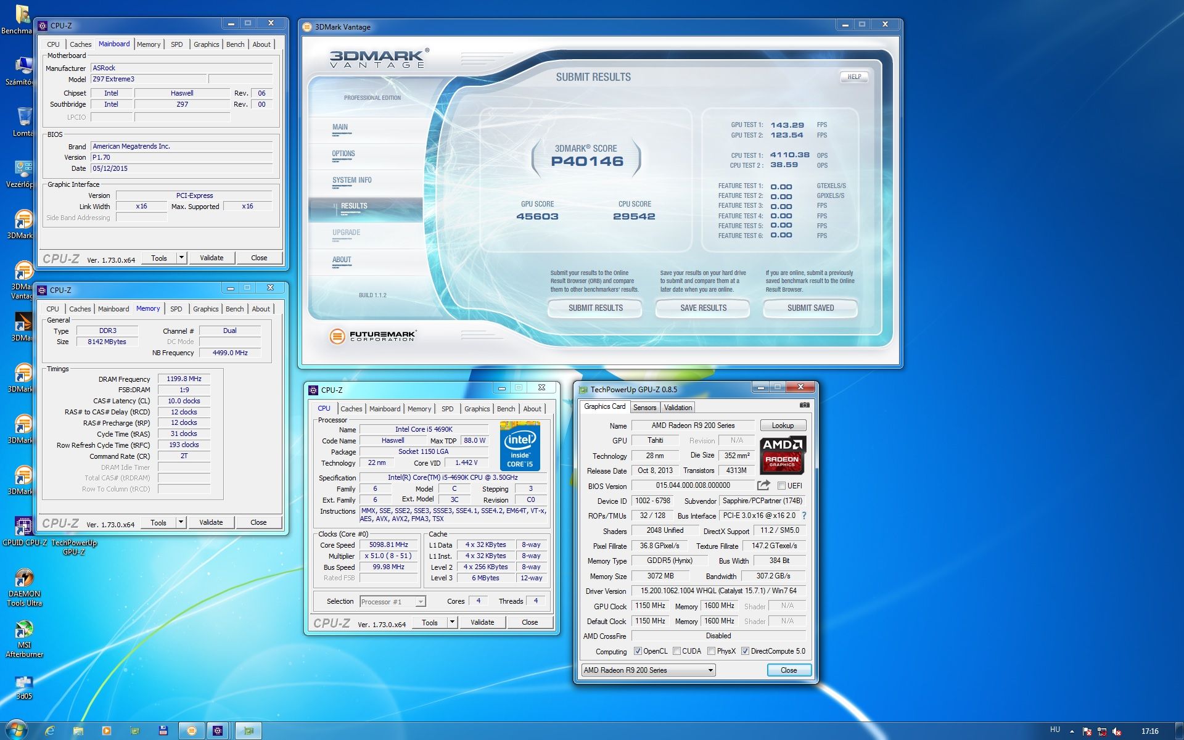This screenshot has width=1184, height=740.
Task: Click the Windows Start orb
Action: coord(16,730)
